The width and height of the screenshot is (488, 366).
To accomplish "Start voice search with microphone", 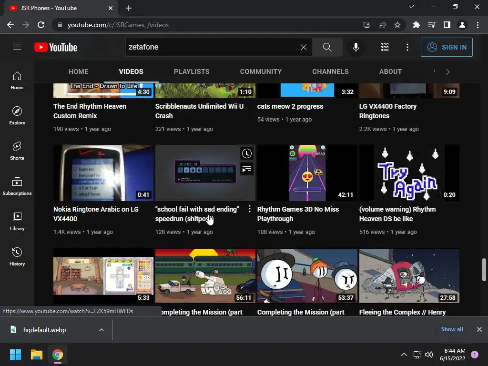I will click(356, 47).
